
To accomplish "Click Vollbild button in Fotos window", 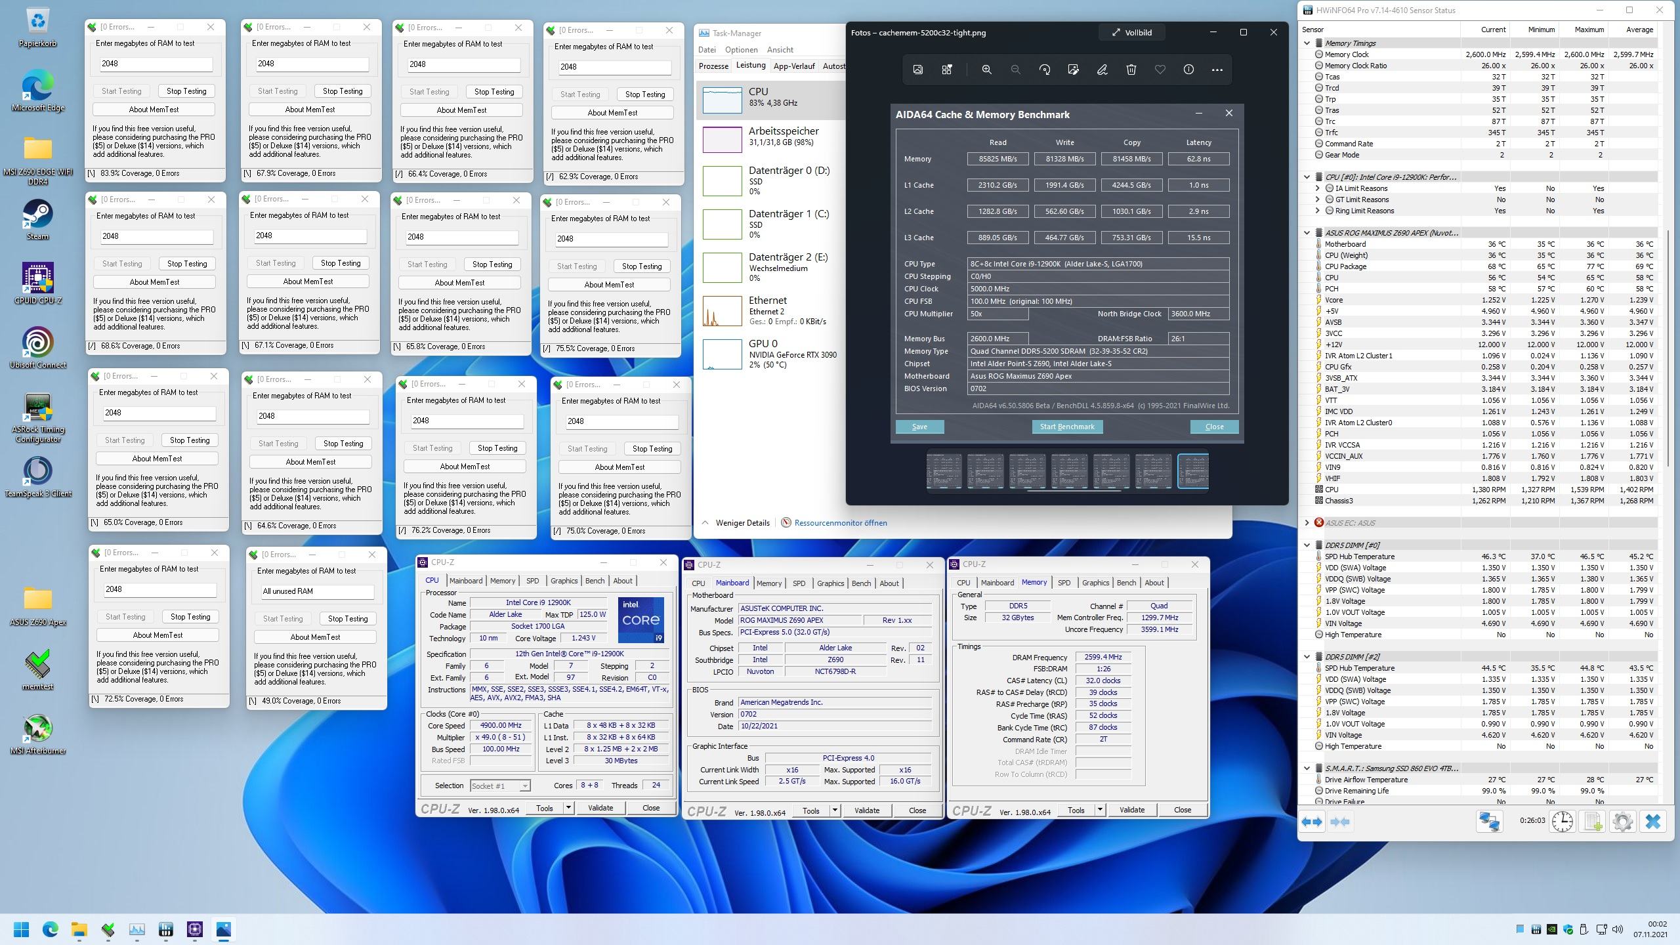I will point(1132,32).
